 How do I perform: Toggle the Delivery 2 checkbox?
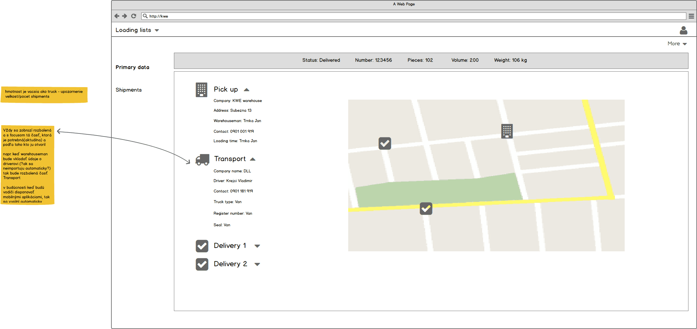pos(202,264)
